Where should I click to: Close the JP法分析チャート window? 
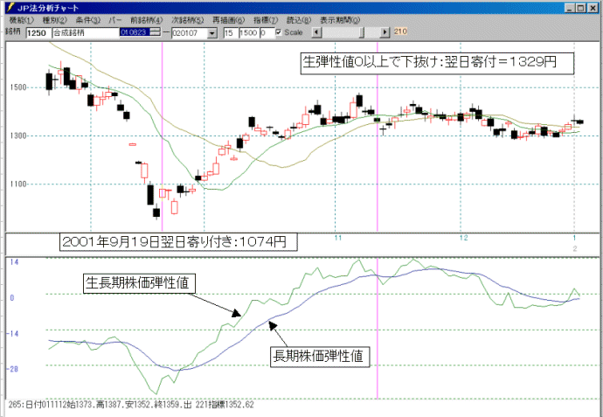pos(593,8)
